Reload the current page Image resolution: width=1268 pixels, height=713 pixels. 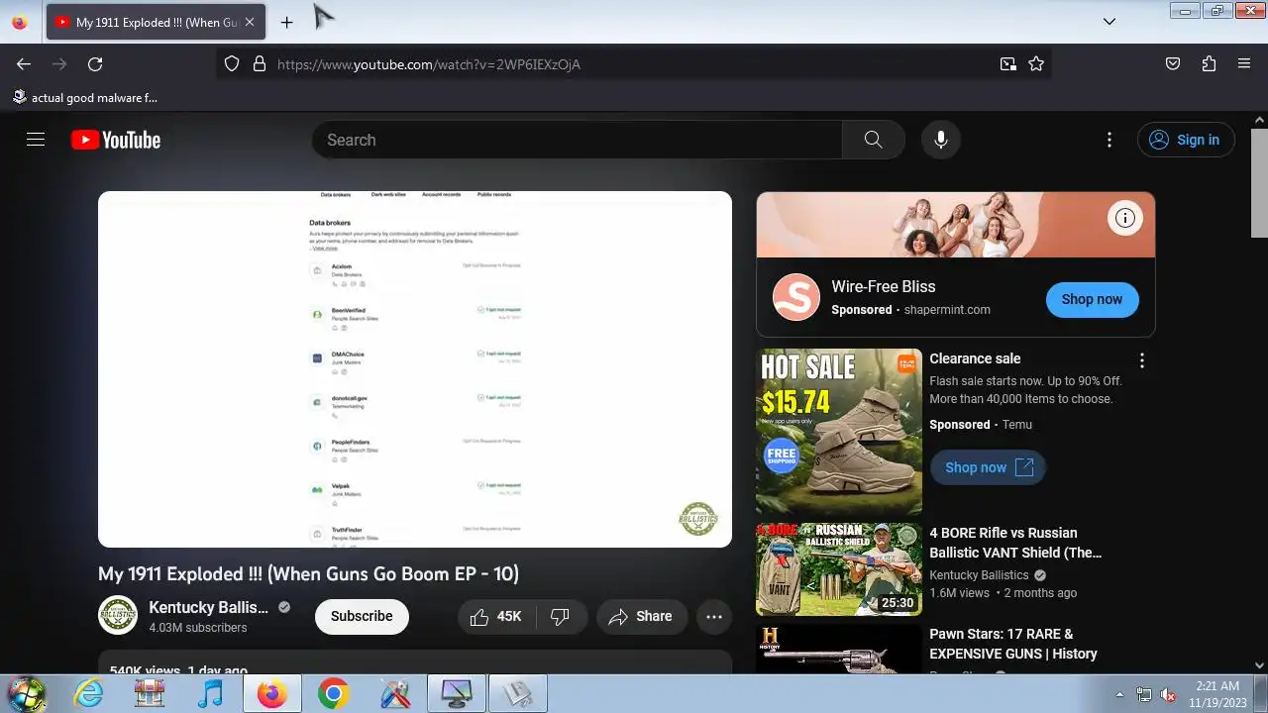tap(95, 64)
